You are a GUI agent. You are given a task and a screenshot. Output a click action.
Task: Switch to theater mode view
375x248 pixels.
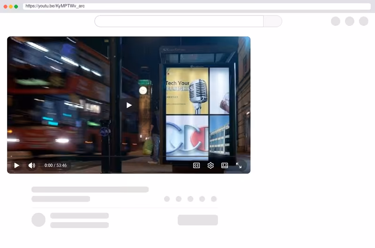click(x=225, y=166)
